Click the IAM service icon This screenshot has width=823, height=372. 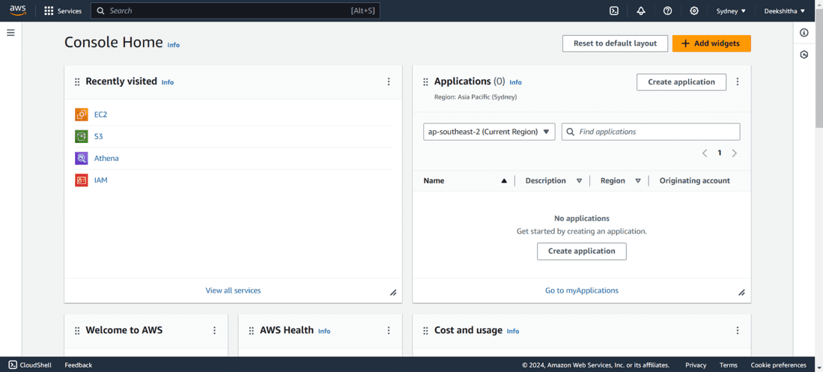tap(82, 180)
